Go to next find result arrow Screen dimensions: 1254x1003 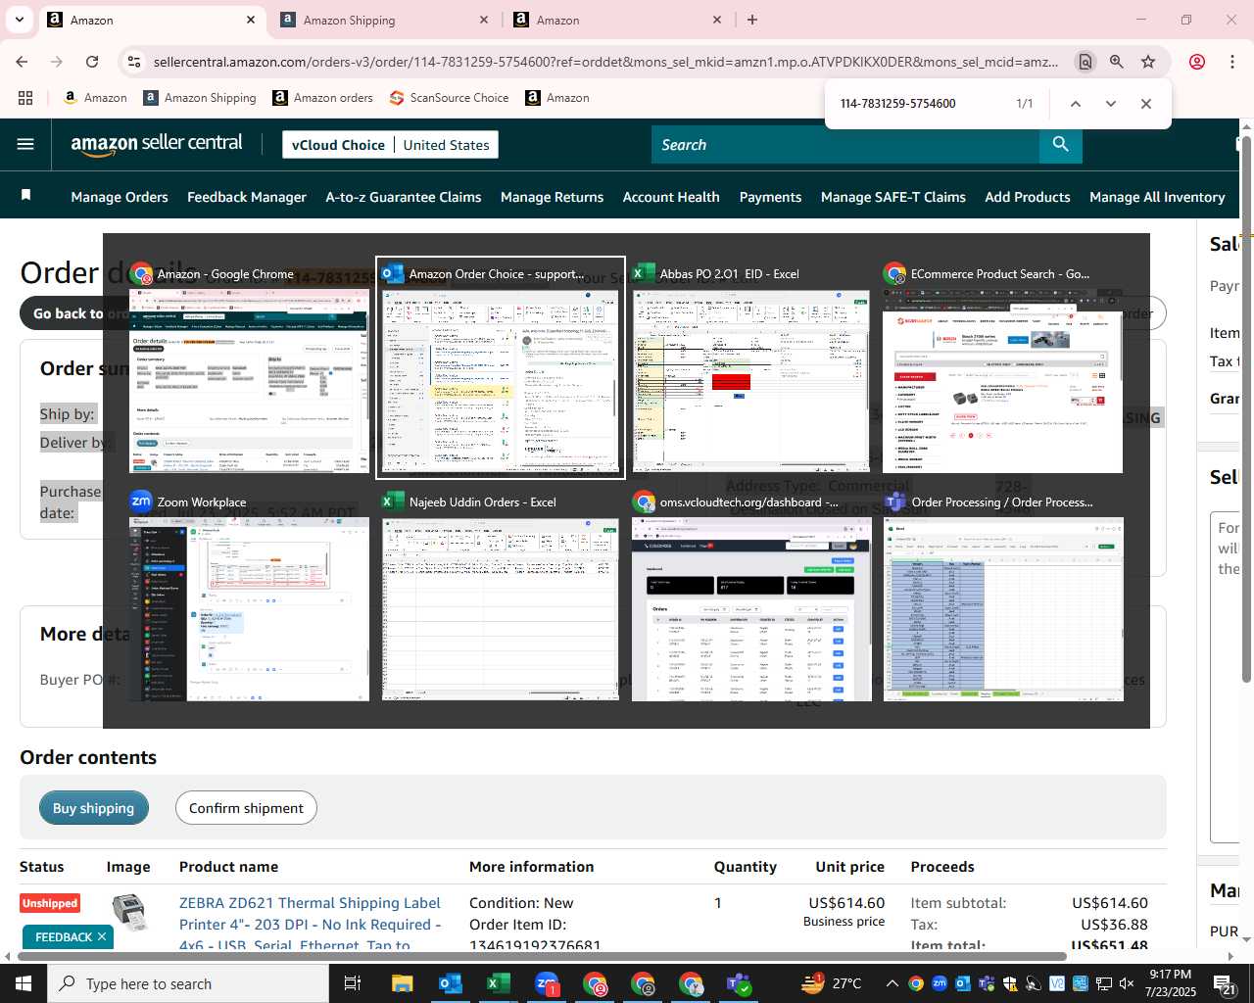click(x=1110, y=104)
